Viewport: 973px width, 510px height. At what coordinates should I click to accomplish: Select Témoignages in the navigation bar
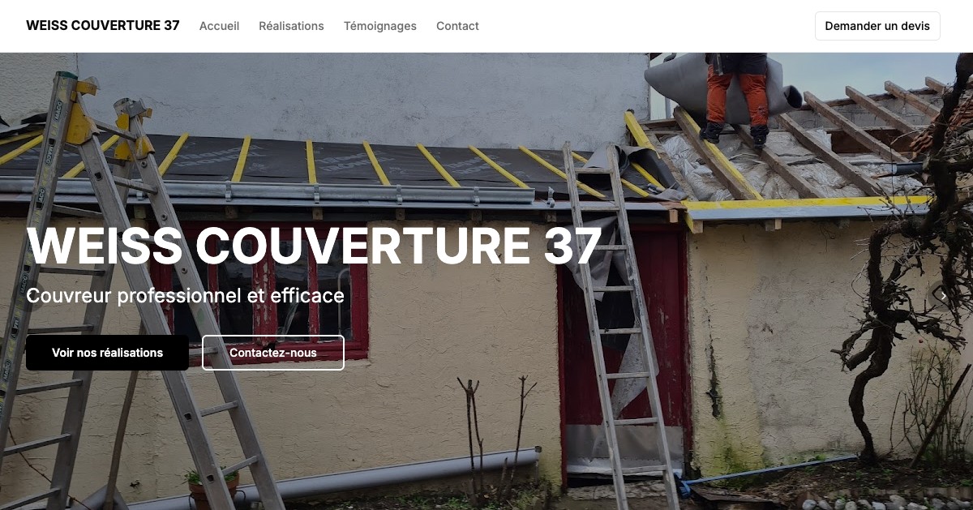pyautogui.click(x=380, y=26)
